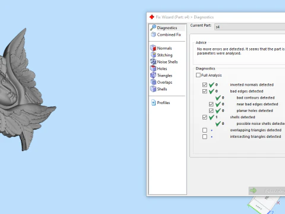Click the Stitching cube icon
The image size is (285, 214).
pyautogui.click(x=153, y=55)
